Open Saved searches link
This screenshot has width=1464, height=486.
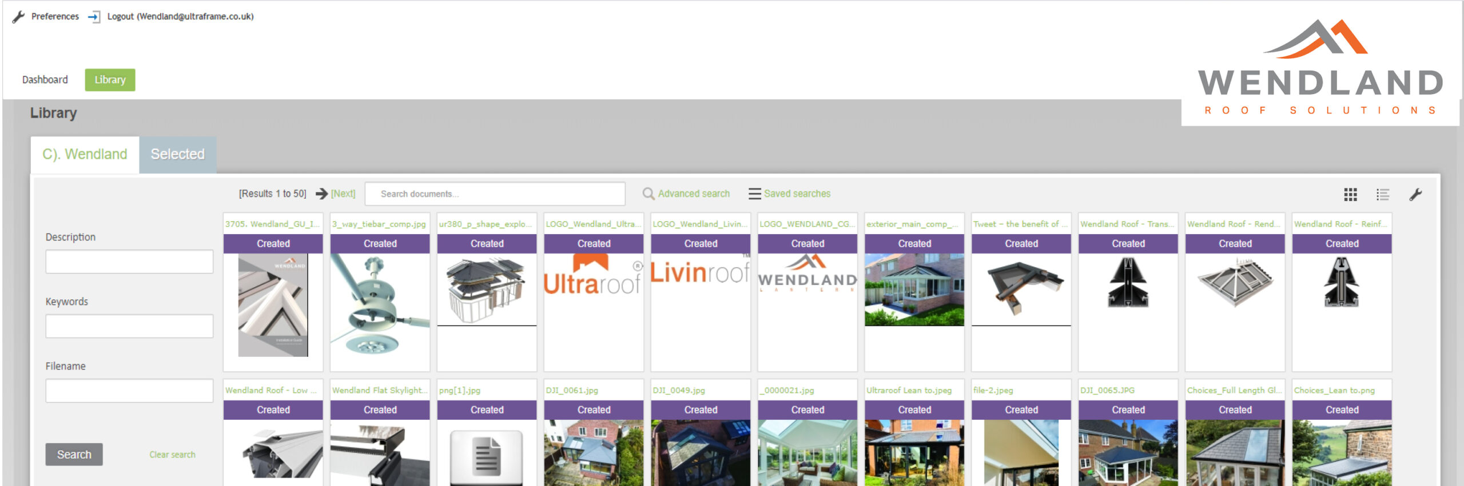[x=797, y=194]
